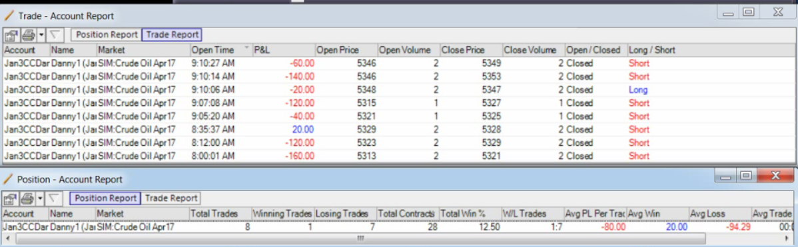Open the print dropdown arrow in Position report toolbar

tap(40, 198)
